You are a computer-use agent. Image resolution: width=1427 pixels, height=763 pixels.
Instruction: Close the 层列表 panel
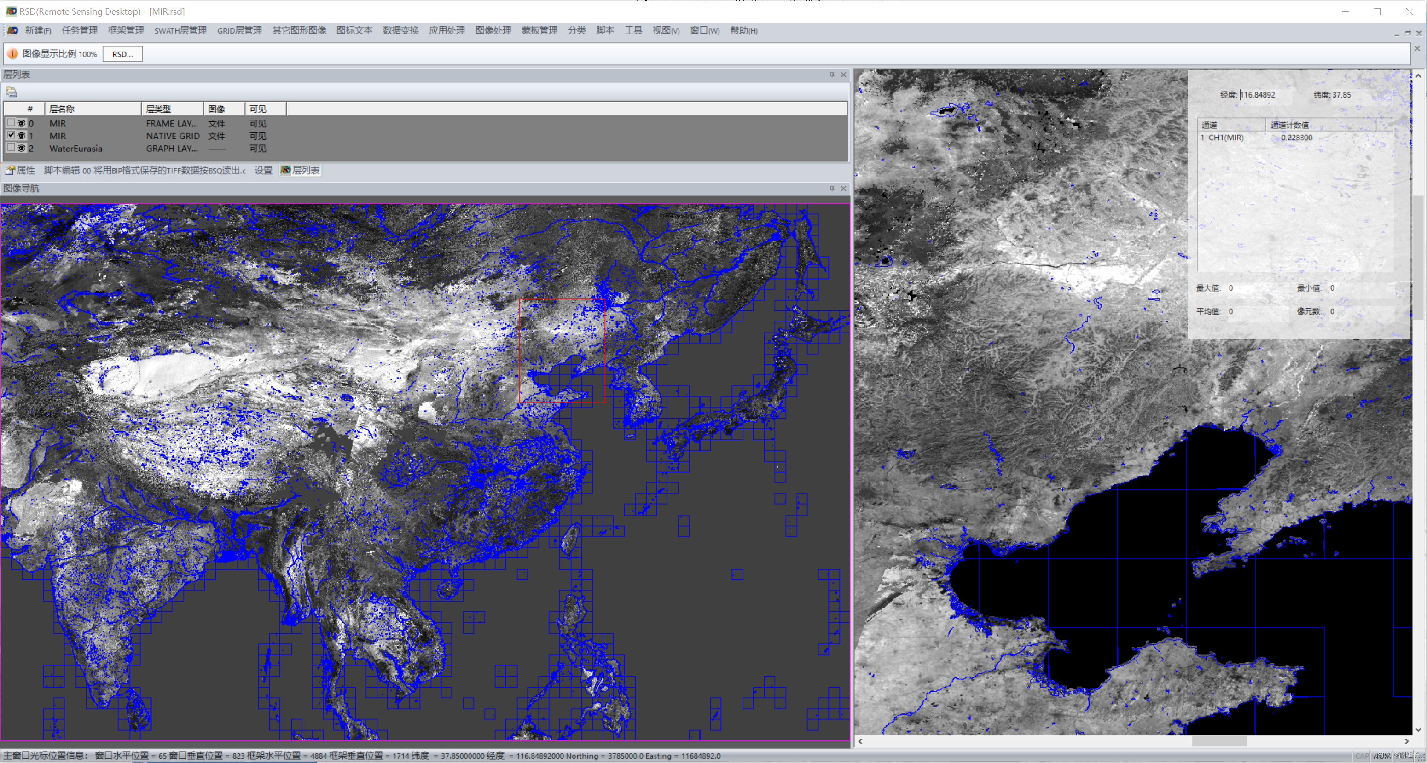[x=843, y=75]
